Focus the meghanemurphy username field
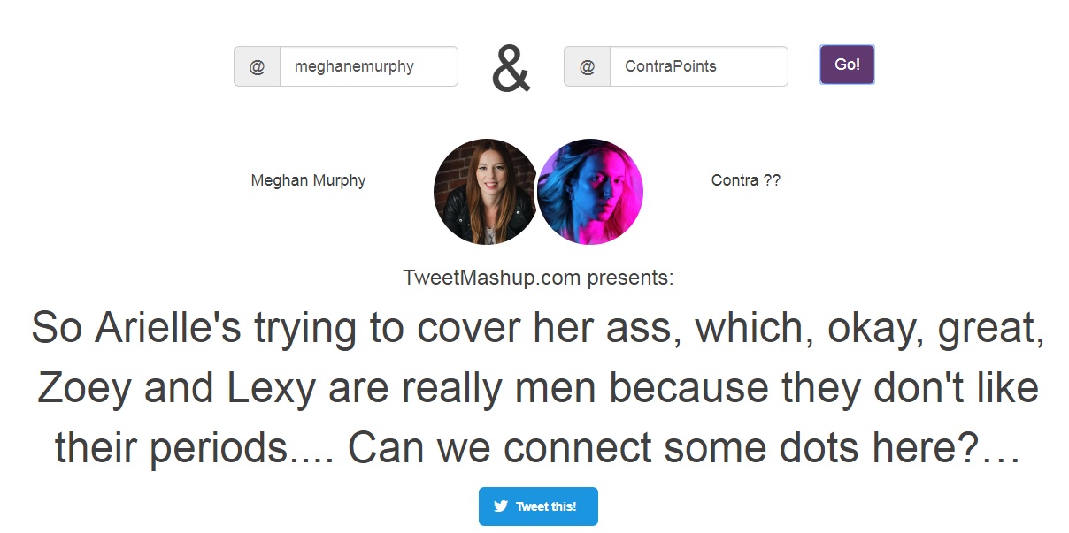Viewport: 1069px width, 533px height. [x=369, y=66]
